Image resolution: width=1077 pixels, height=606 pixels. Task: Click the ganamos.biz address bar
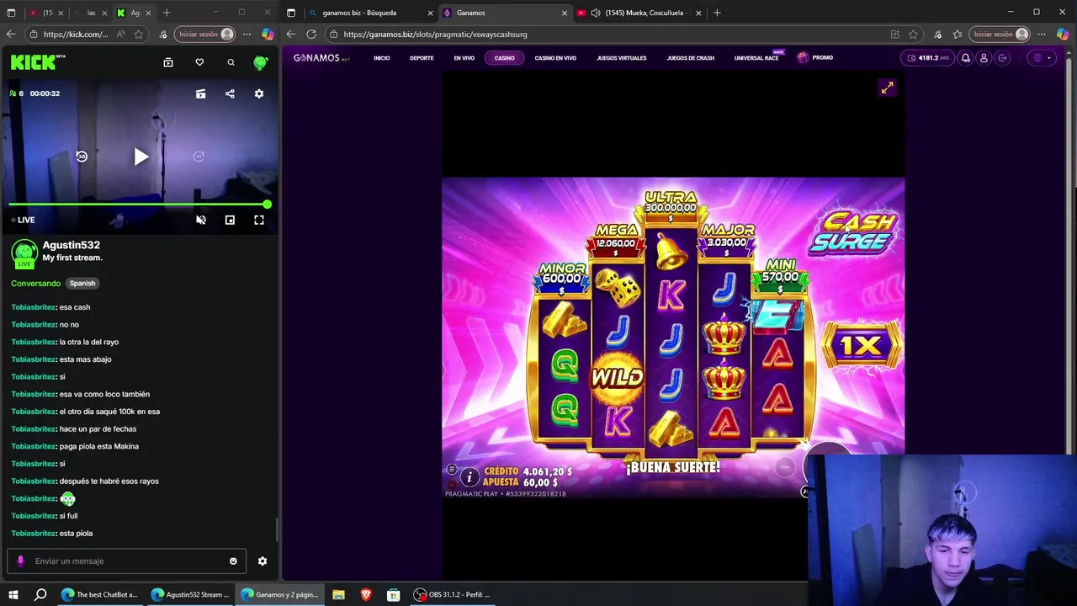[x=606, y=35]
